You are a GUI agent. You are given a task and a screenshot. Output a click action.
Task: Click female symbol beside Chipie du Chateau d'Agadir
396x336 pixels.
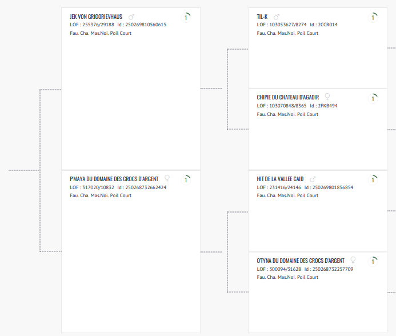(327, 97)
